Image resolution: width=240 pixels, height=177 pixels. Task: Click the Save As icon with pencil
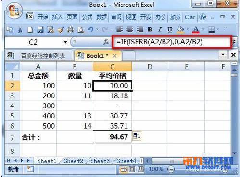click(x=51, y=30)
